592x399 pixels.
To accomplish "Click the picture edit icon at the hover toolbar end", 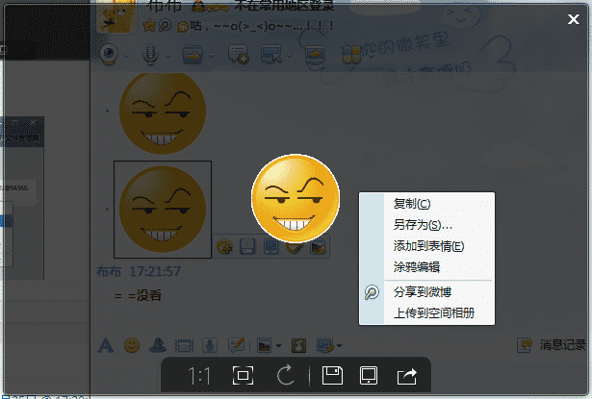I will coord(318,247).
